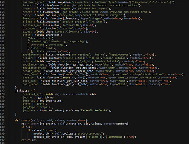Click the 'received_by' default key
Image resolution: width=189 pixels, height=144 pixels.
tap(32, 94)
